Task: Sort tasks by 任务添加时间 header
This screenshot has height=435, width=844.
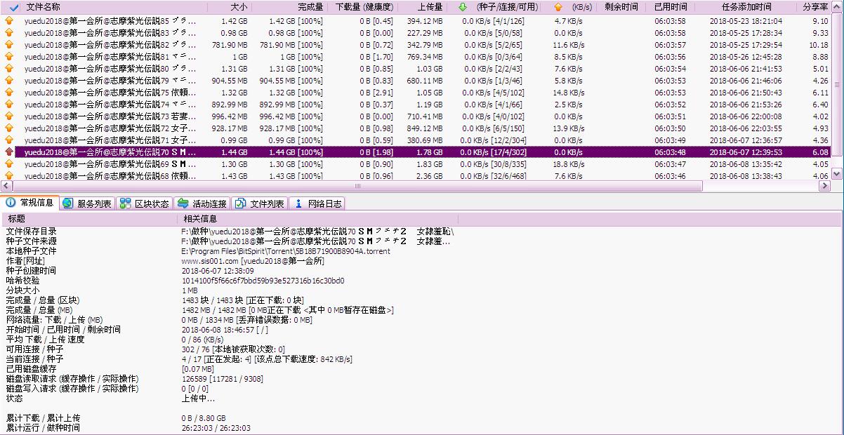Action: pos(746,7)
